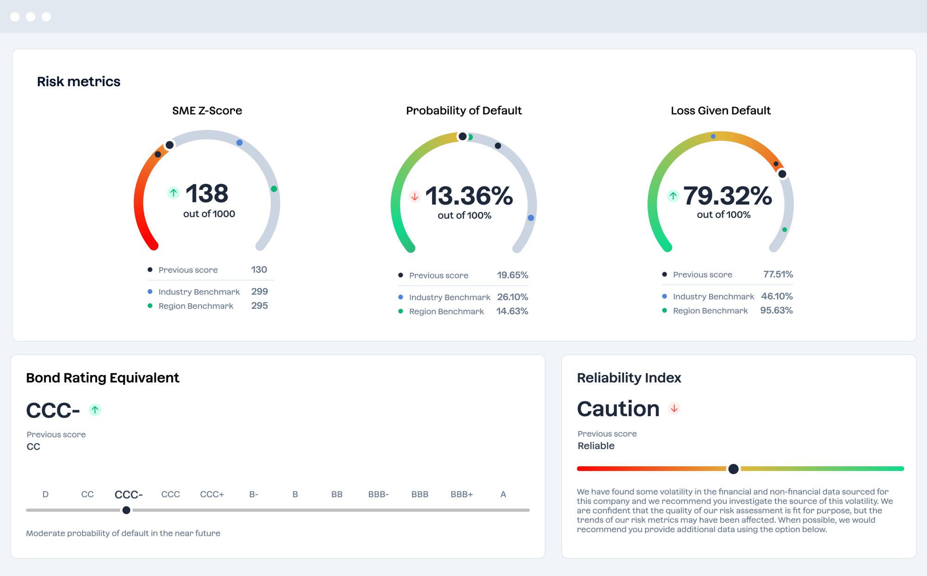This screenshot has height=576, width=927.
Task: Click Loss Given Default previous score 77.51%
Action: (778, 274)
